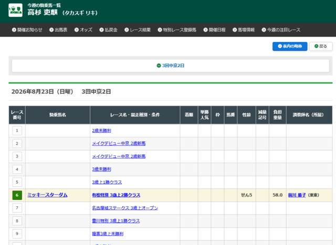Image resolution: width=336 pixels, height=245 pixels.
Task: Open 有松特別 3歳上2勝クラス link
Action: point(116,195)
